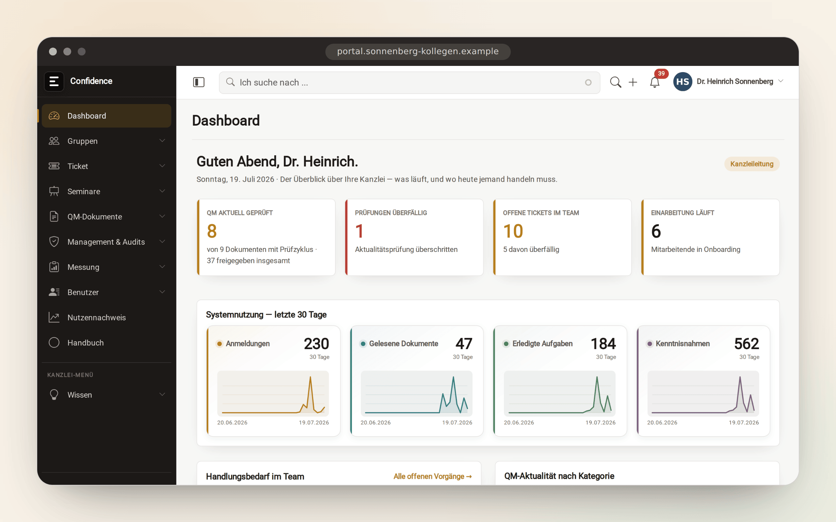
Task: Click the Kanzleileitung role badge
Action: pos(752,164)
